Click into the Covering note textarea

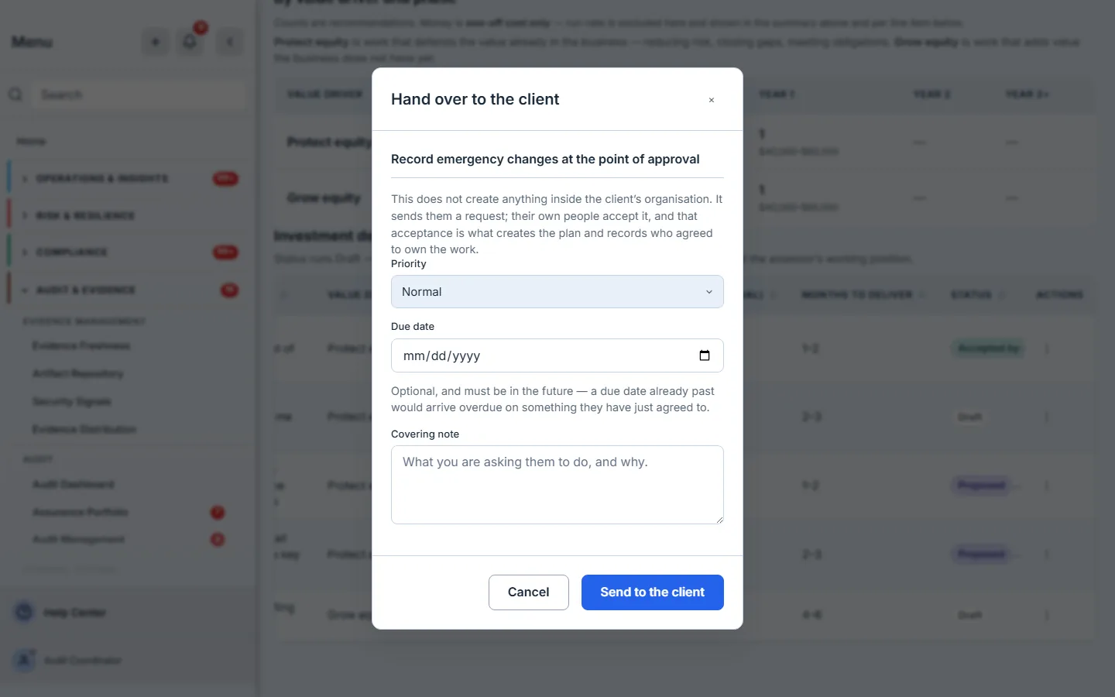[x=557, y=485]
